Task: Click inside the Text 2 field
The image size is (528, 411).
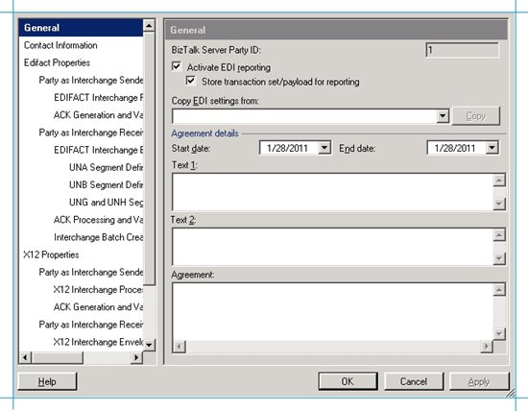Action: coord(333,247)
